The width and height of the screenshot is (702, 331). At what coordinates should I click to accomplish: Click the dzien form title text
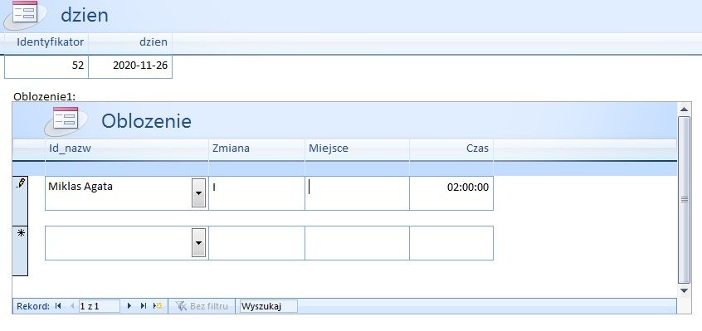(x=85, y=15)
